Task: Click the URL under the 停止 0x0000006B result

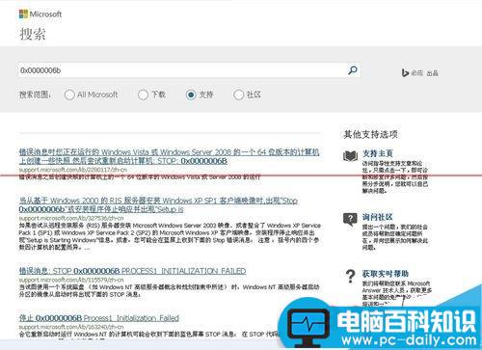Action: pos(71,327)
